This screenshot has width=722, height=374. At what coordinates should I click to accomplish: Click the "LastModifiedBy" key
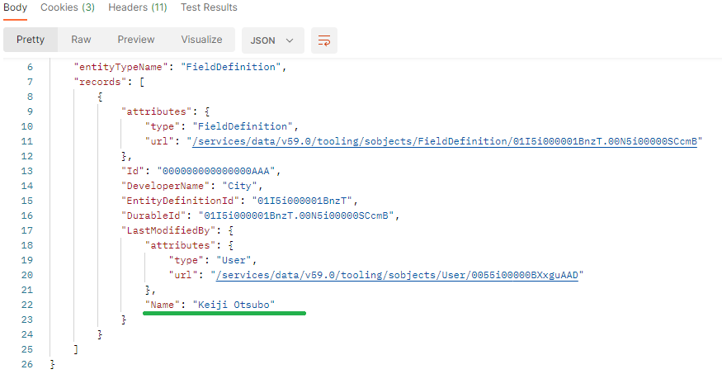pos(168,230)
